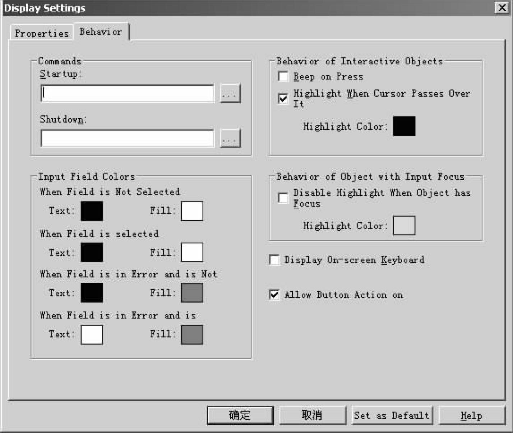513x433 pixels.
Task: Switch to the Properties tab
Action: pos(42,33)
